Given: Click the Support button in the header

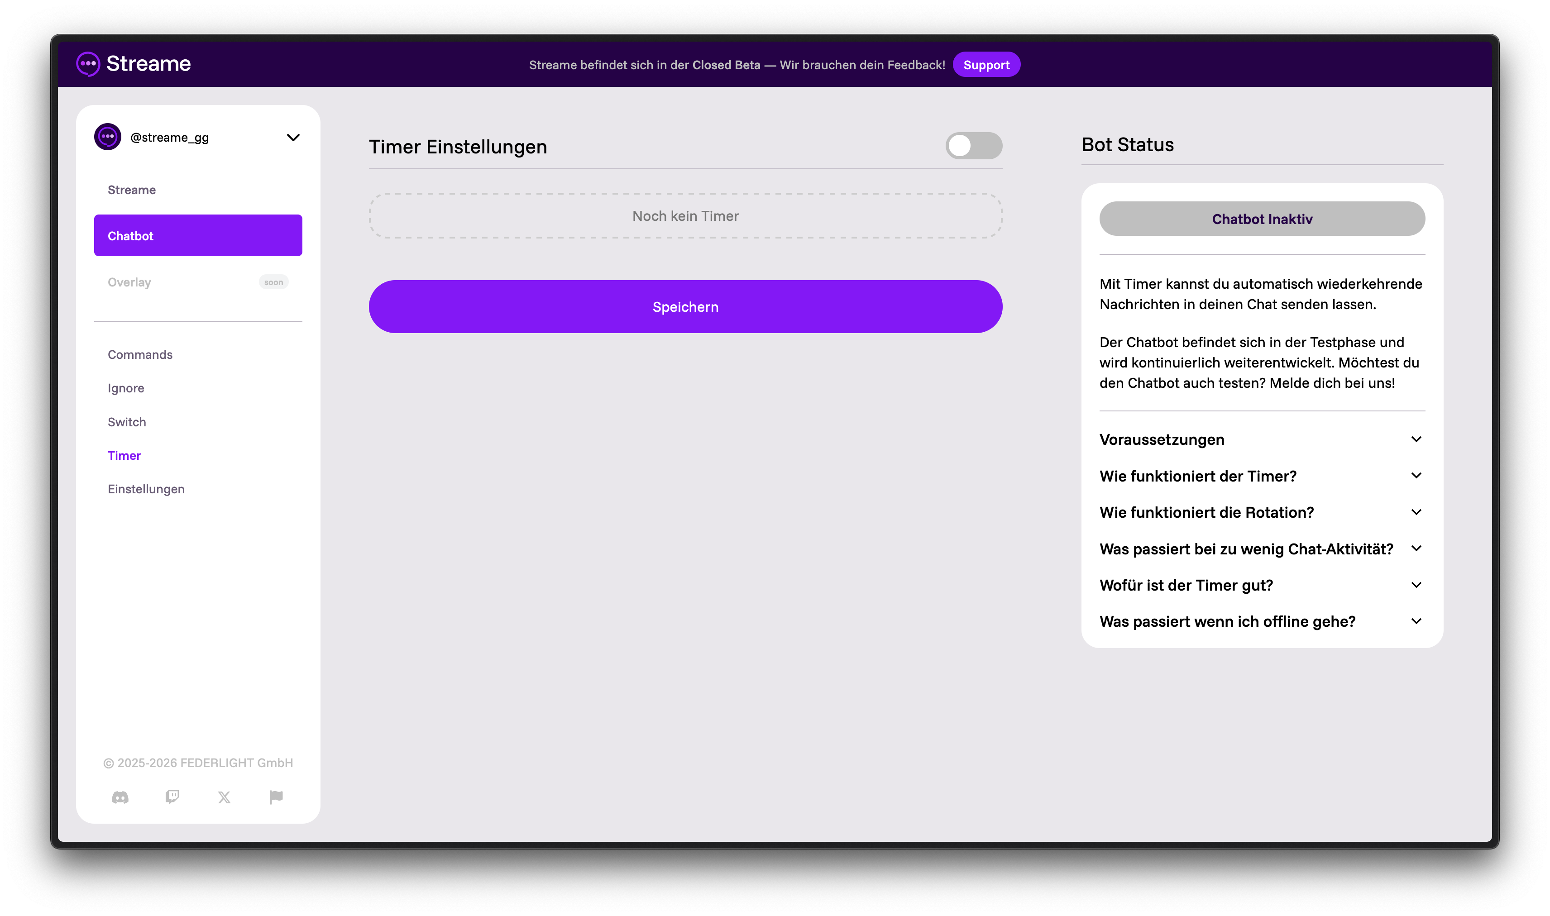Looking at the screenshot, I should 986,64.
